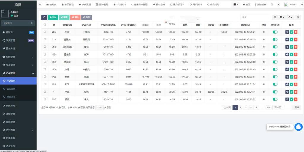
Task: Edit row 1280 擎邦 with pencil icon
Action: tap(292, 62)
